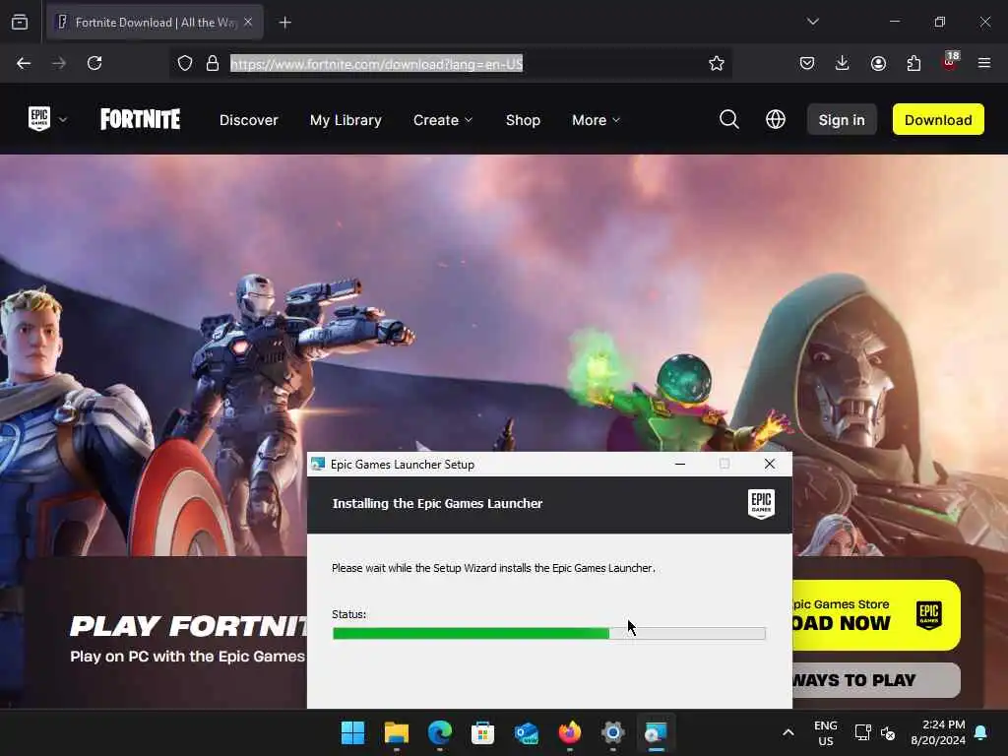Open Settings gear in the taskbar
The image size is (1008, 756).
point(612,732)
